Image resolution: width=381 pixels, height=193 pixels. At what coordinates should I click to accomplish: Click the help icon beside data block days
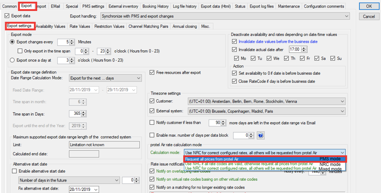[x=261, y=136]
